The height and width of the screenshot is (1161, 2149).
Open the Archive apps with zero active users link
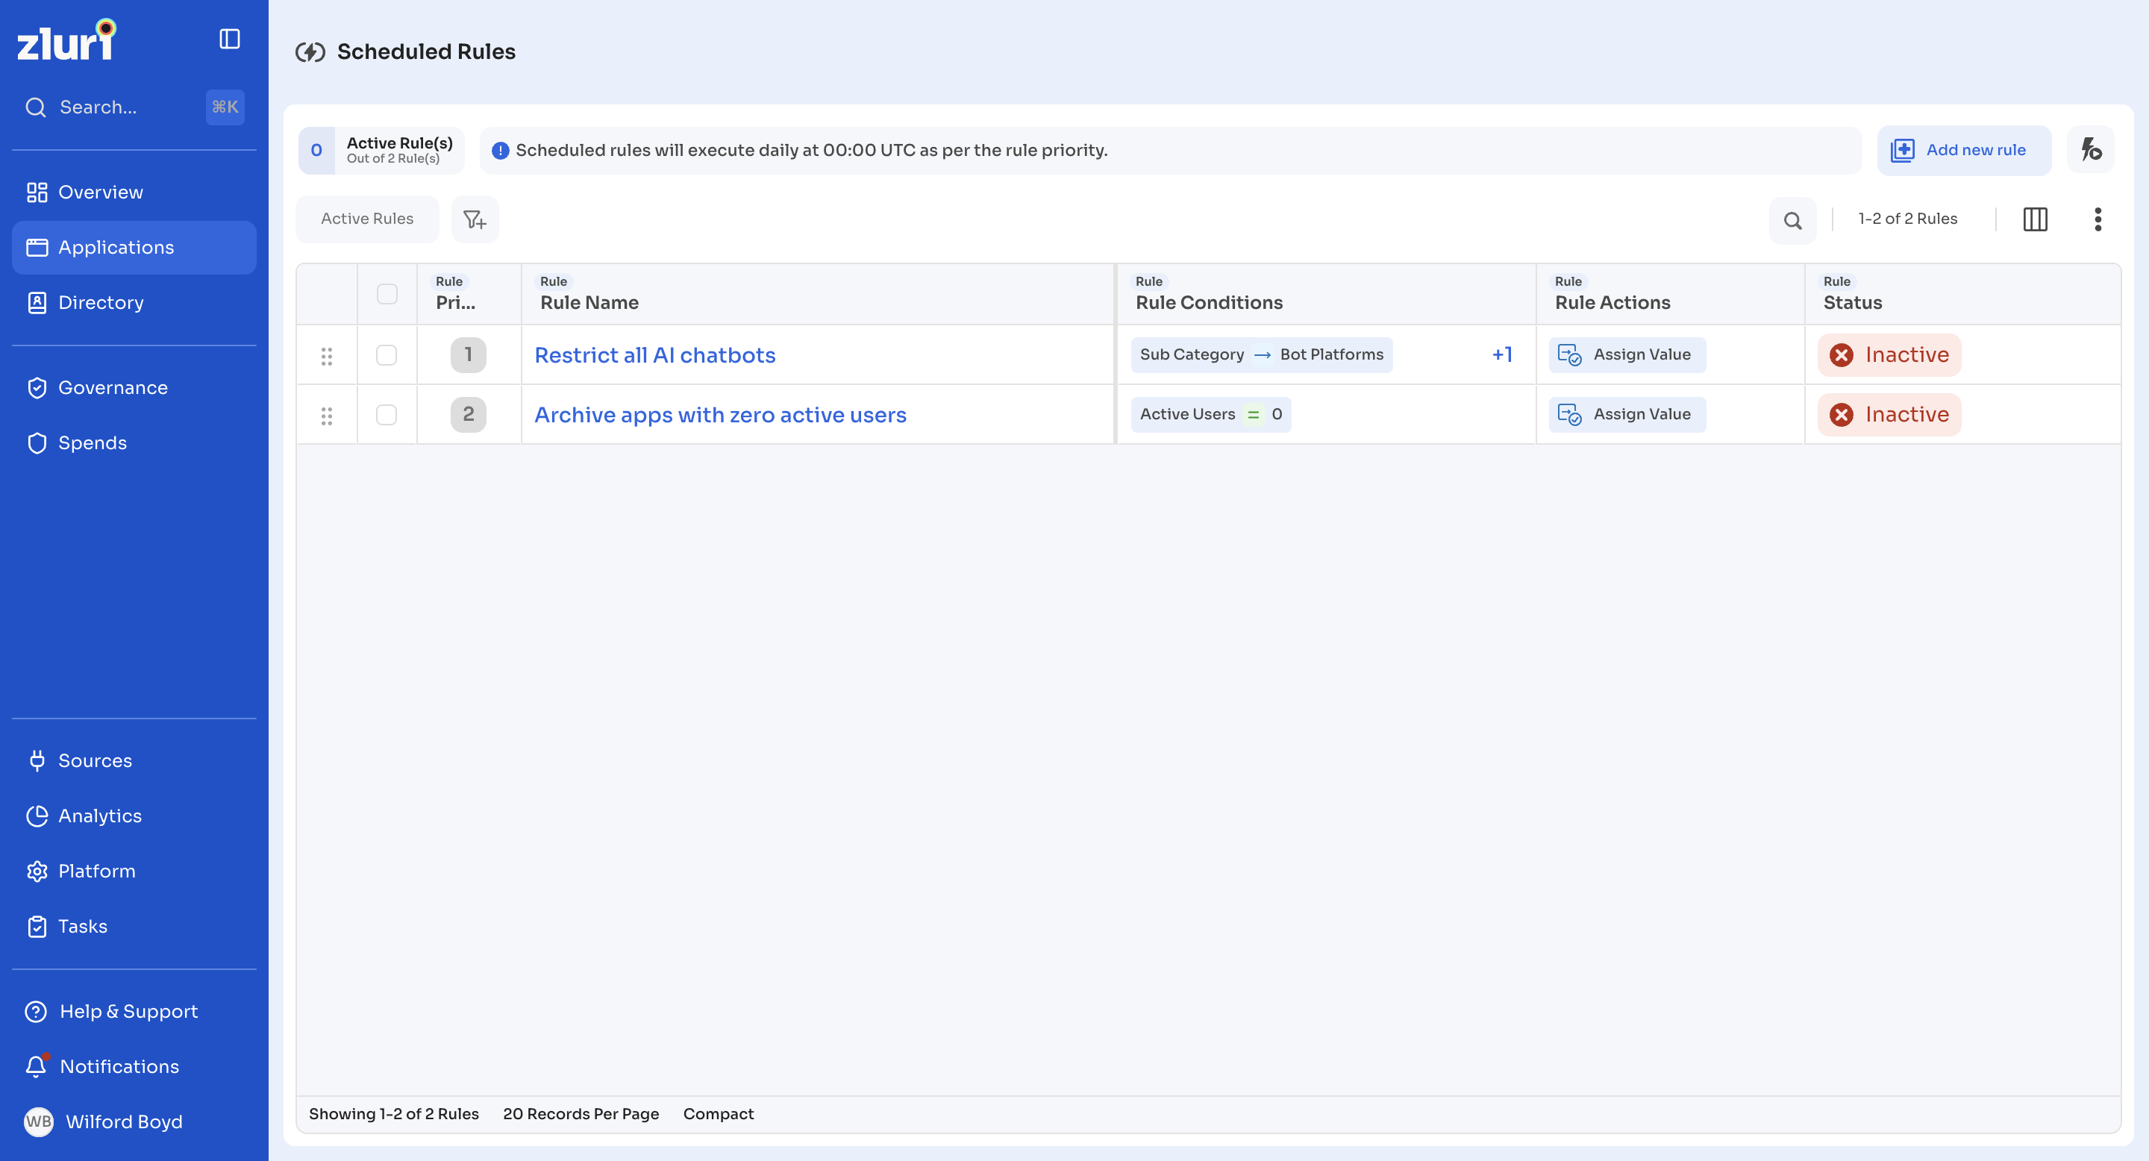720,415
